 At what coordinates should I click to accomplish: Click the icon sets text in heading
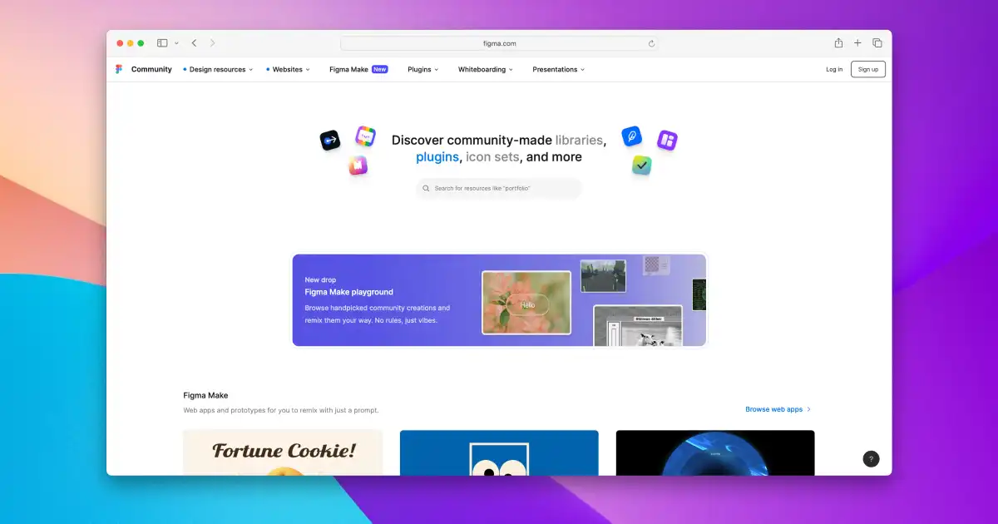click(492, 156)
